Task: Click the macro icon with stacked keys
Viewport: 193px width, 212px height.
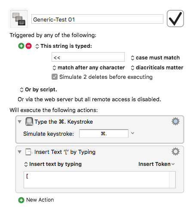Action: click(x=19, y=19)
